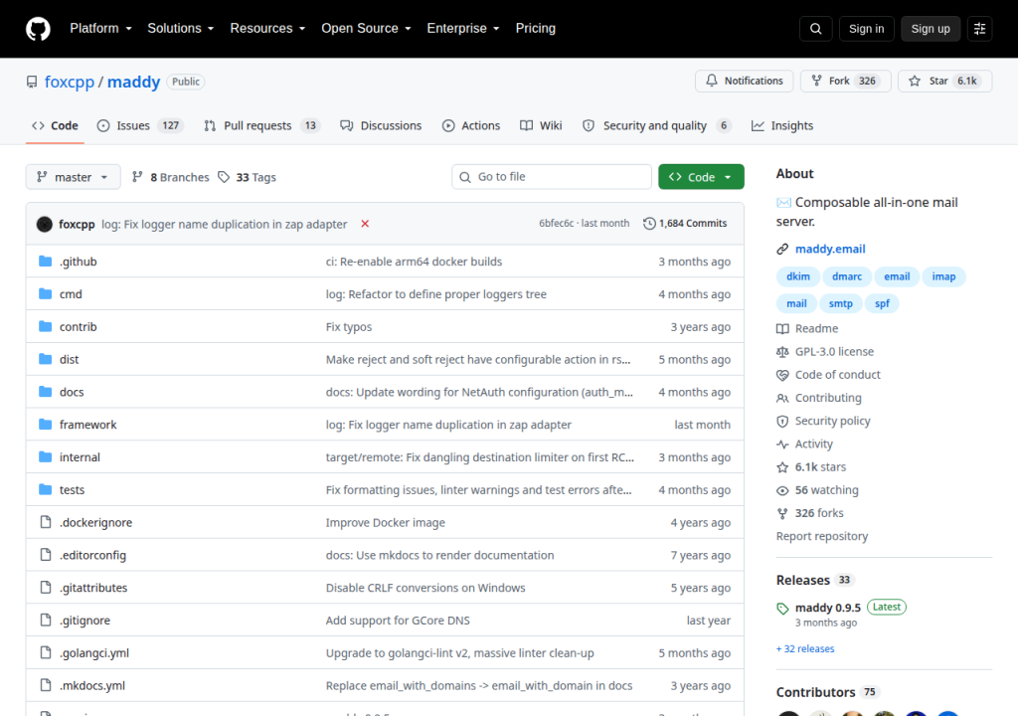1018x716 pixels.
Task: Open the internal folder name
Action: tap(80, 457)
